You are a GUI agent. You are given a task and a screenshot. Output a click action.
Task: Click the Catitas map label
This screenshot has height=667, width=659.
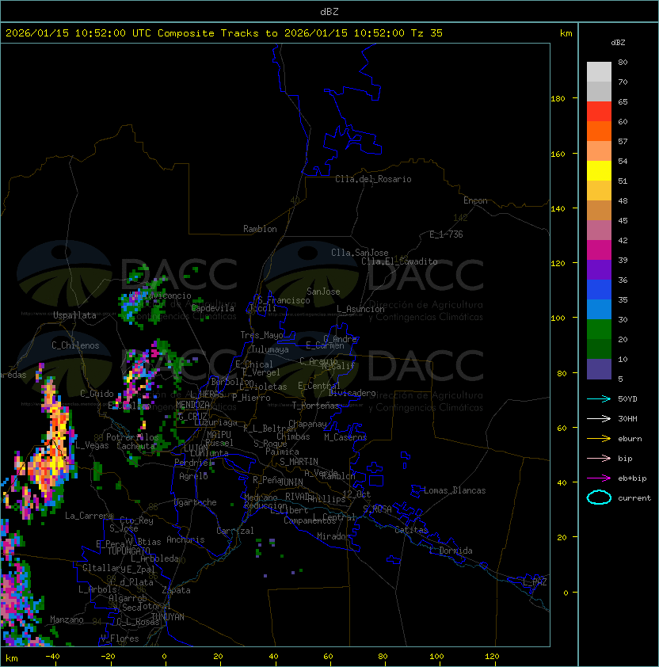pos(411,530)
